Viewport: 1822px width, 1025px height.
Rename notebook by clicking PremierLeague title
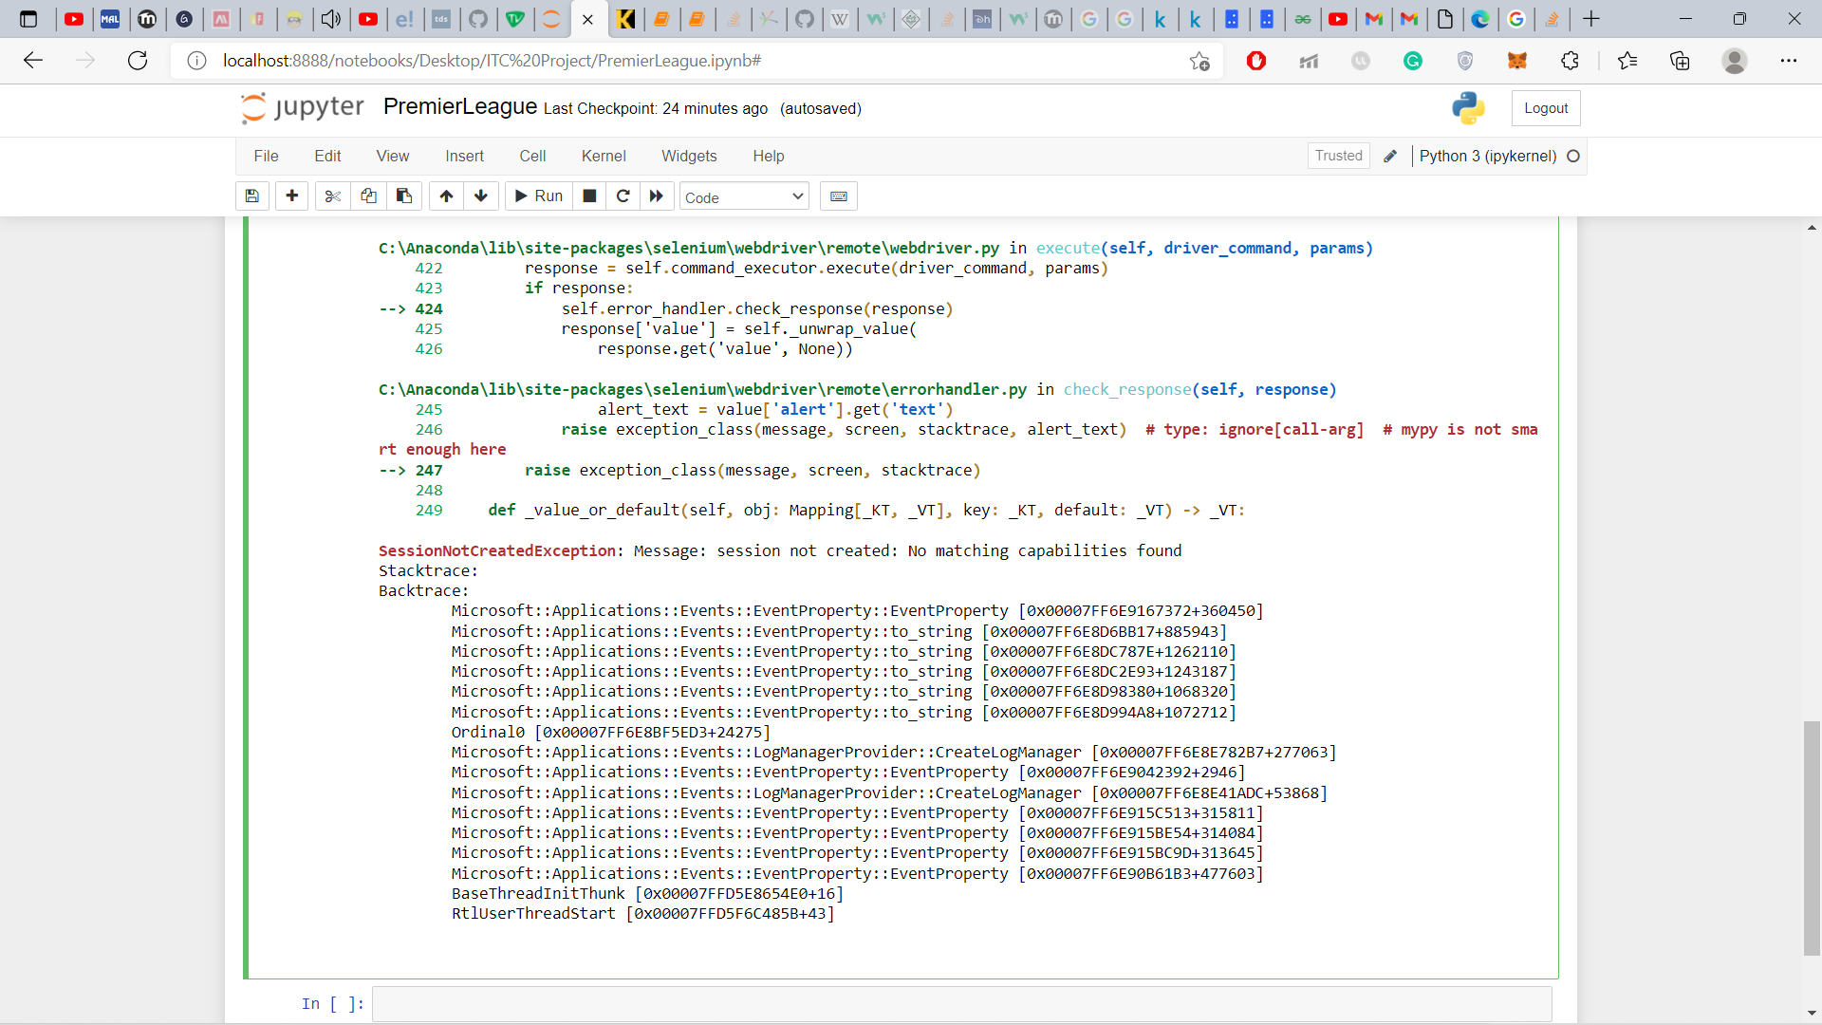pos(460,107)
